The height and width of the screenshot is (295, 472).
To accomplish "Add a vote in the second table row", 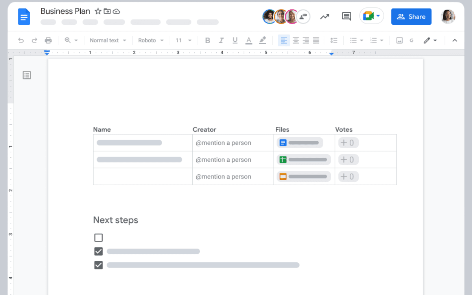I will (348, 160).
